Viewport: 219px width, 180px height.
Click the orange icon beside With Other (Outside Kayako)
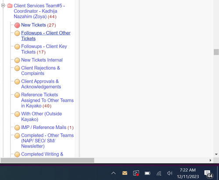pyautogui.click(x=17, y=114)
